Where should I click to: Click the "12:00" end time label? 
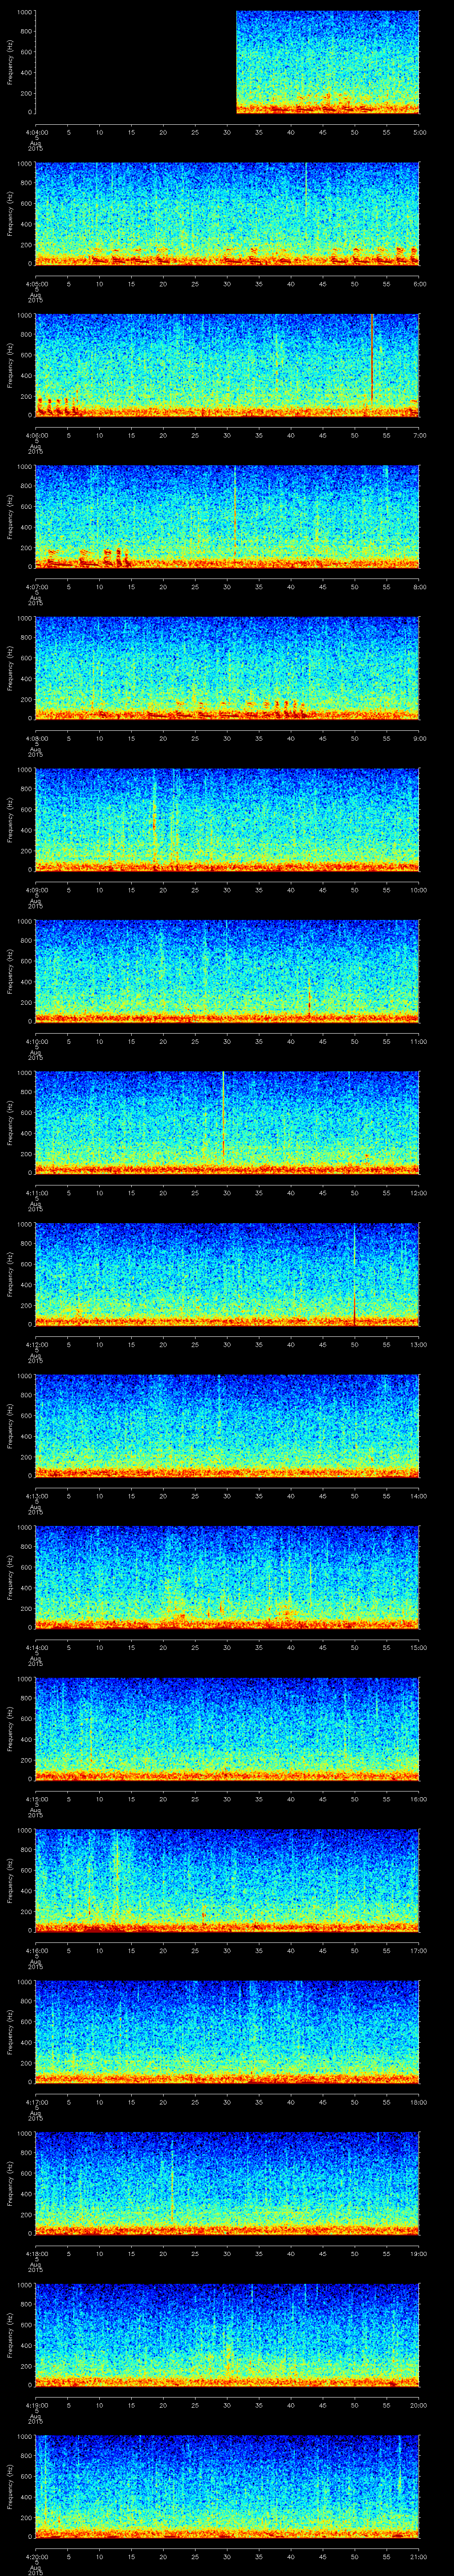coord(419,1192)
